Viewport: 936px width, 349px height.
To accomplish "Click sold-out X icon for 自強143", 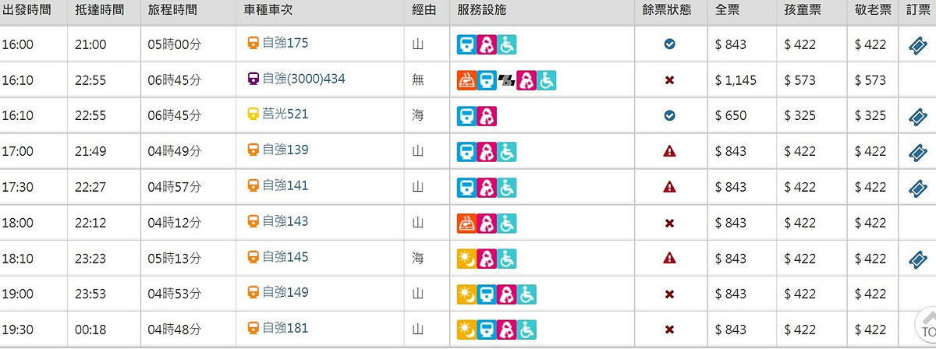I will 669,223.
